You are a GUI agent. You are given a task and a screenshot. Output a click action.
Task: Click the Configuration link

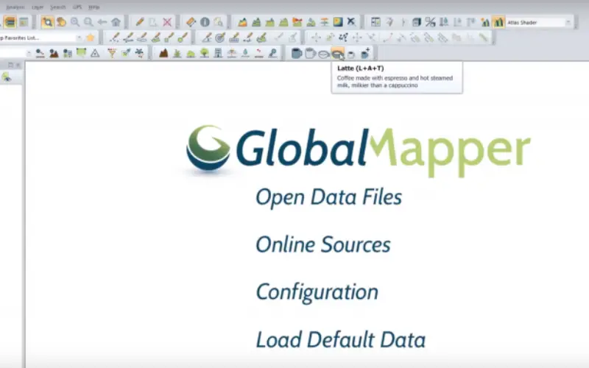click(x=317, y=292)
